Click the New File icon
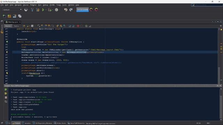Viewport: 223px width, 125px height. tap(4, 16)
